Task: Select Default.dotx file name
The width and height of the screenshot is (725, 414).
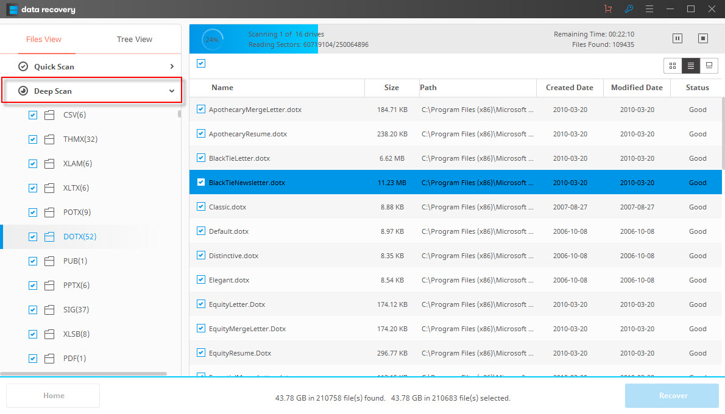Action: coord(229,231)
